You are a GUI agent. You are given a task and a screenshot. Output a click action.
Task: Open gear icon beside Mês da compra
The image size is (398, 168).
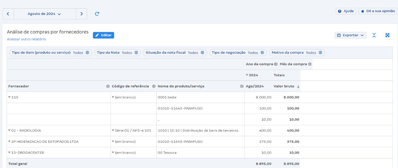point(310,64)
